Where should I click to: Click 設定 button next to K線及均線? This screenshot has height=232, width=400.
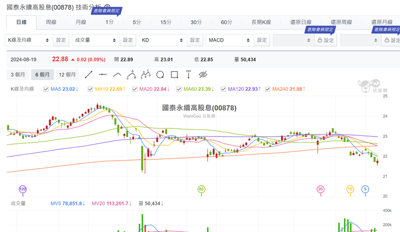[x=61, y=40]
